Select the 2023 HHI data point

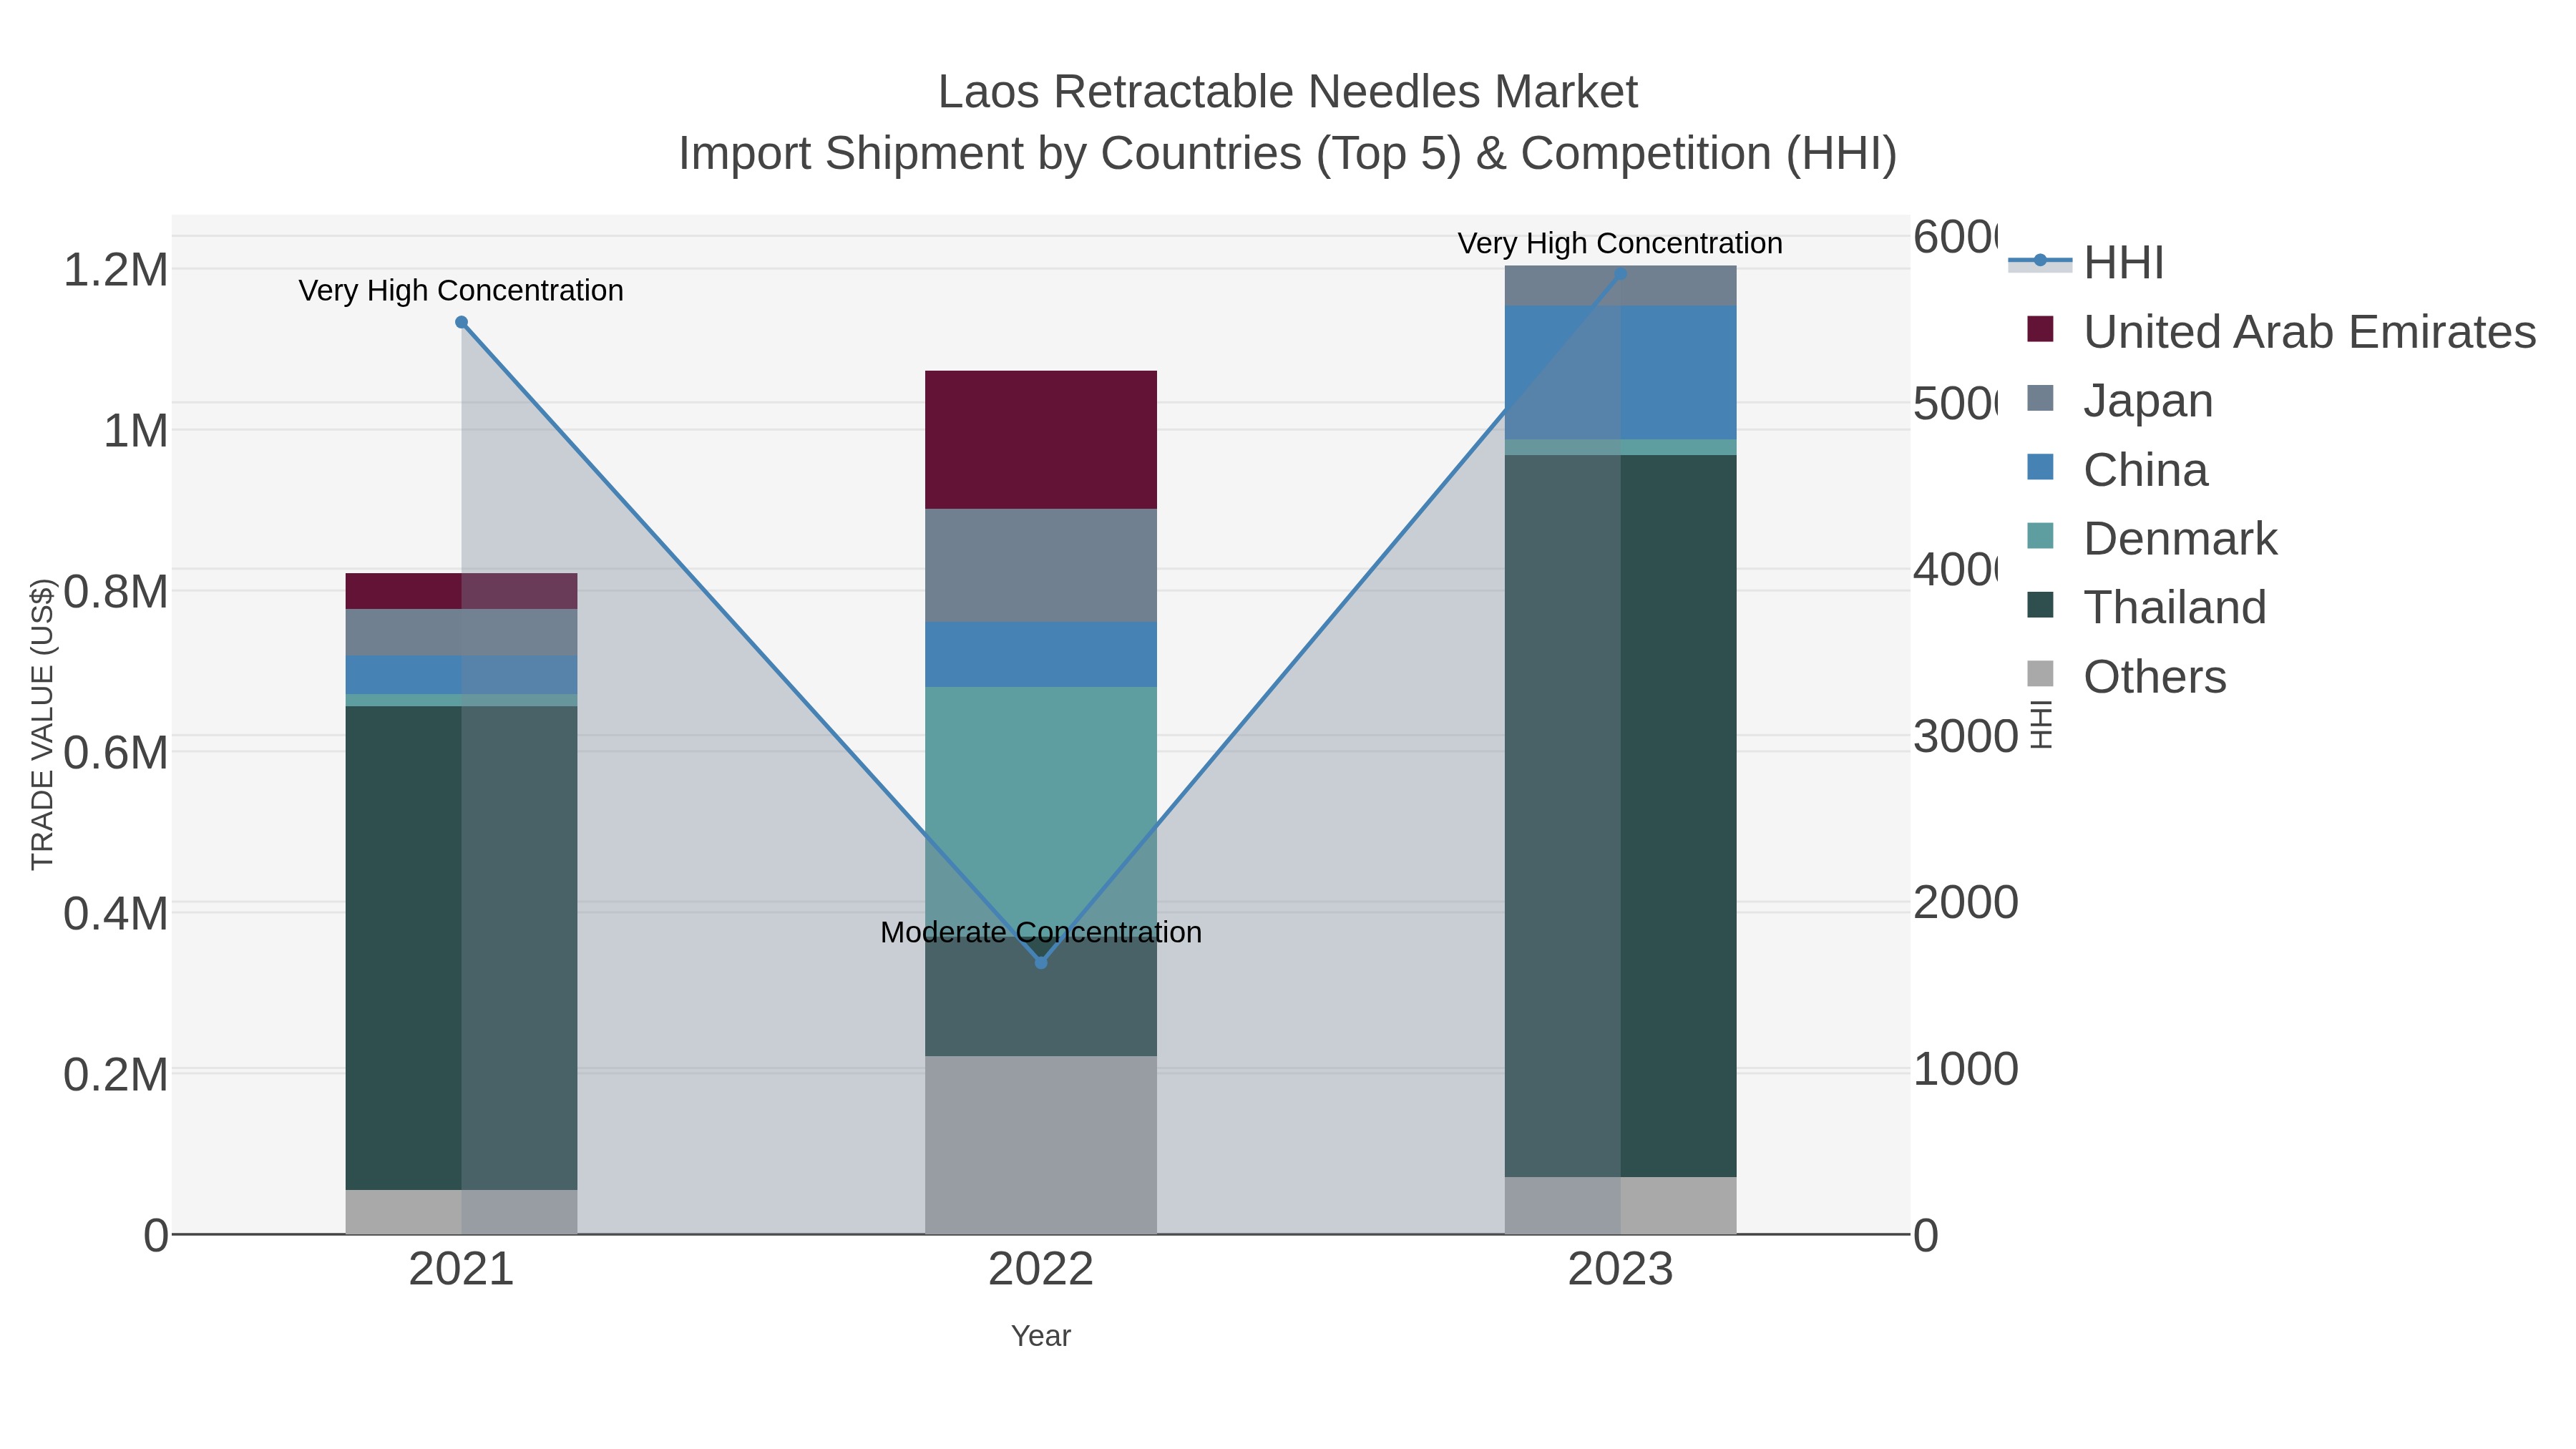[1620, 274]
